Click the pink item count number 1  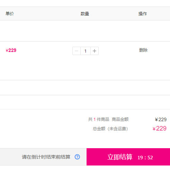[95, 119]
